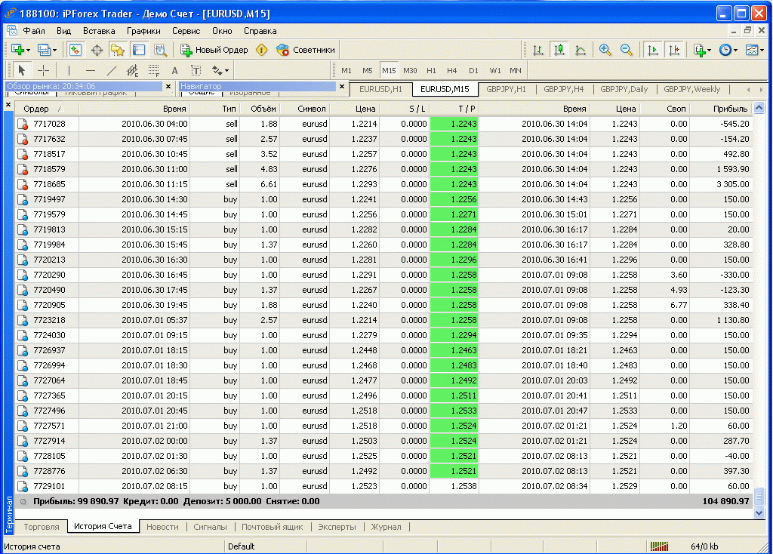This screenshot has height=554, width=773.
Task: Draw a trendline with the diagonal line tool
Action: click(112, 70)
